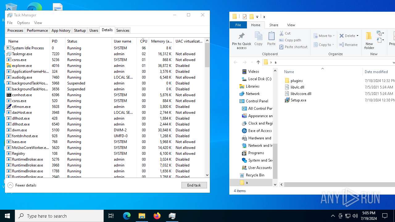Click Paste shortcut command

click(293, 47)
